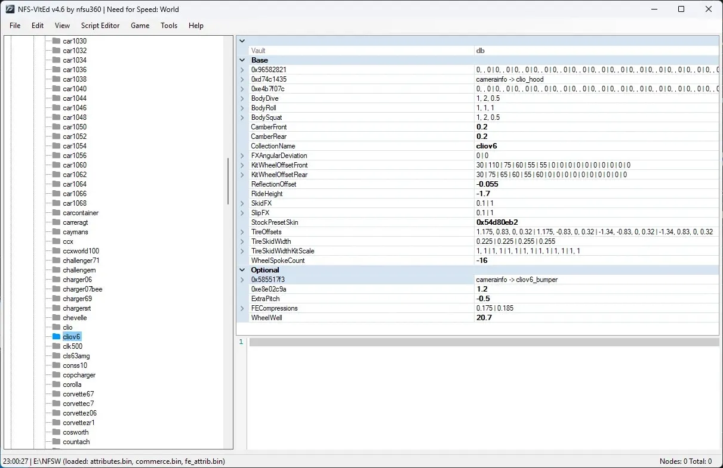The image size is (723, 468).
Task: Select the WheelWell value 20.7
Action: point(484,318)
